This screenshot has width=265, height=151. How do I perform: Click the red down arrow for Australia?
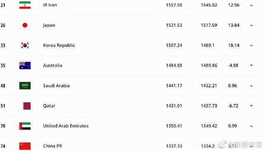pyautogui.click(x=251, y=65)
